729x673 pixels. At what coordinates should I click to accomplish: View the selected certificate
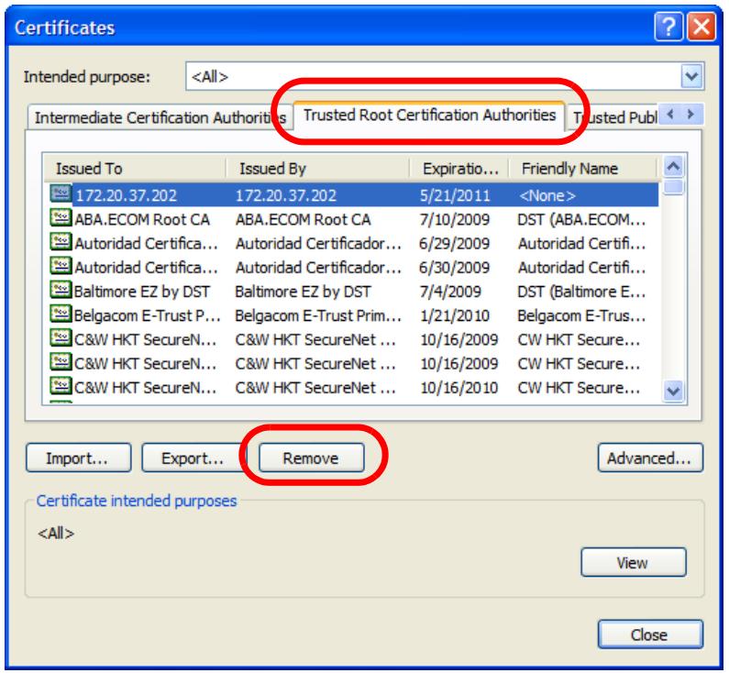click(634, 562)
